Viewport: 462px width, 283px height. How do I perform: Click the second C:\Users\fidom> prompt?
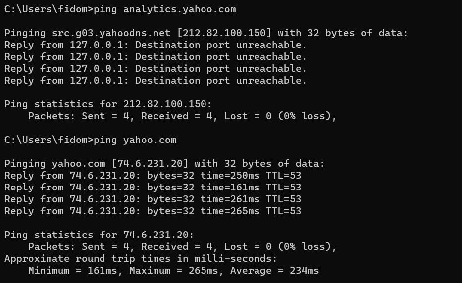click(48, 140)
